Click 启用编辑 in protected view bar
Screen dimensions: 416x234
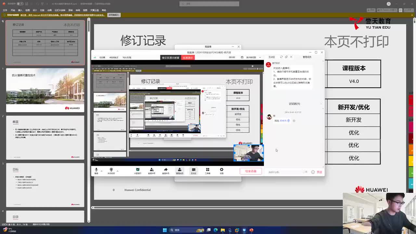[114, 15]
